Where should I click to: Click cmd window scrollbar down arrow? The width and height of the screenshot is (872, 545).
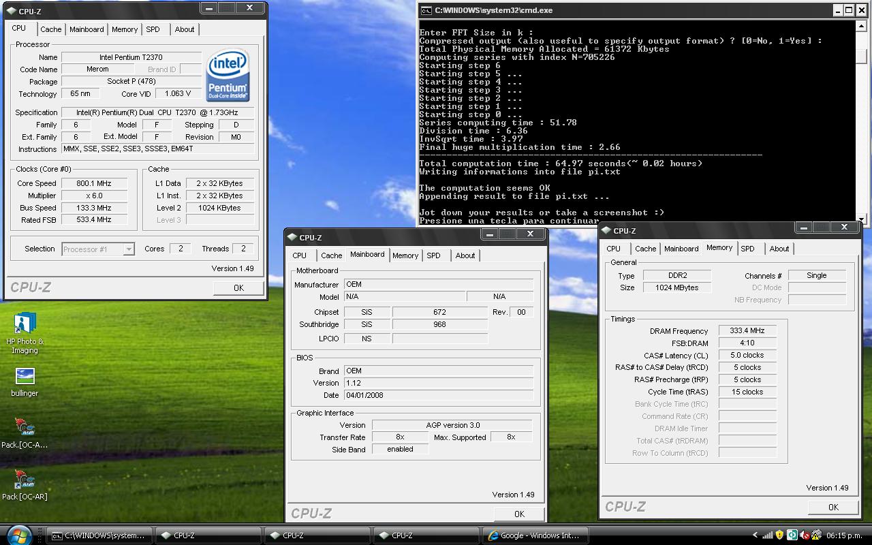click(x=861, y=219)
